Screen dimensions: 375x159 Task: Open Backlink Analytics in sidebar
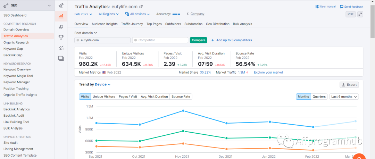tap(17, 109)
